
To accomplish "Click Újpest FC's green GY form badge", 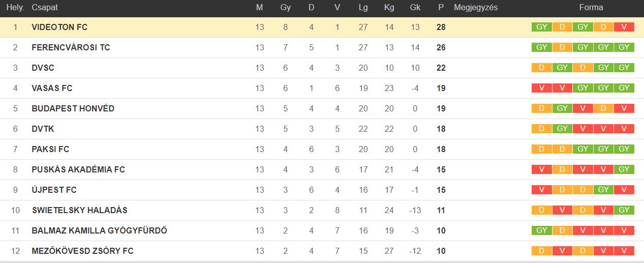I will click(603, 190).
